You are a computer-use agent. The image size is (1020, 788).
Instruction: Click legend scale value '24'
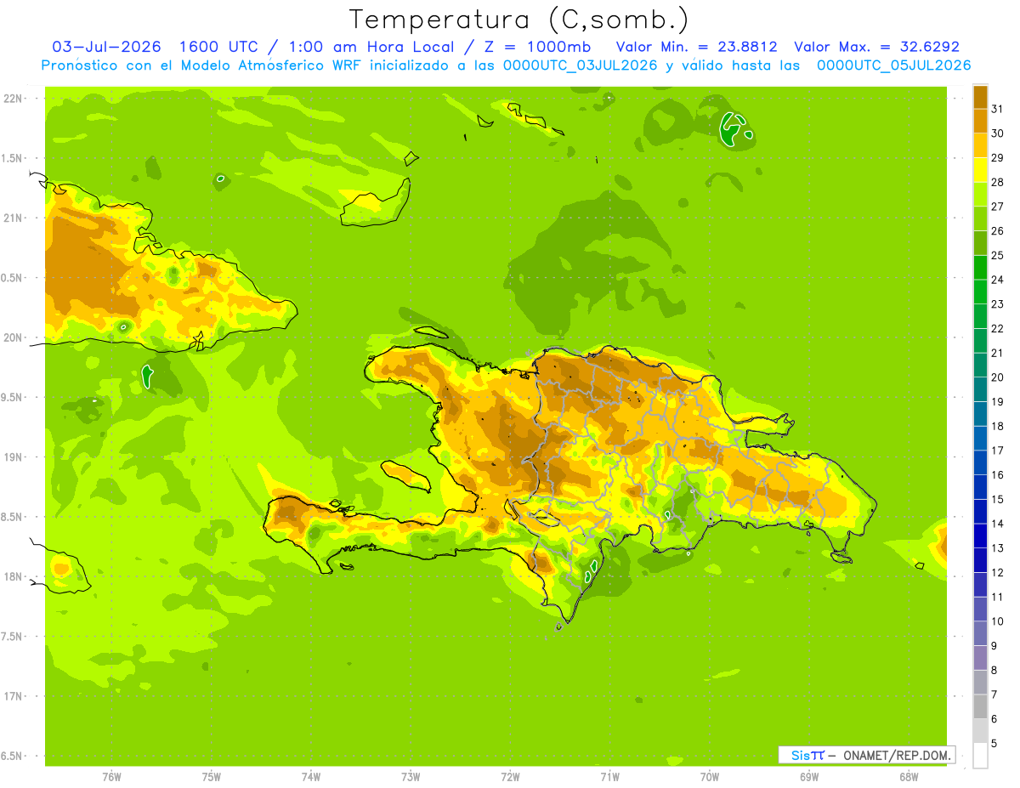point(998,280)
